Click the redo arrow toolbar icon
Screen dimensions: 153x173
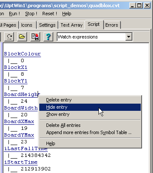click(9, 37)
